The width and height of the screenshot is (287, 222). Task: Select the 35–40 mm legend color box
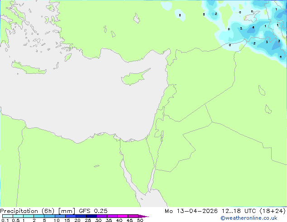tap(112, 216)
